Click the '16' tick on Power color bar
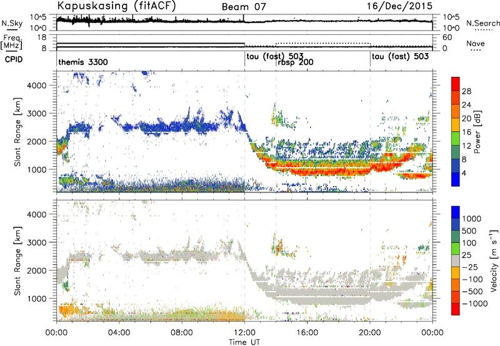The height and width of the screenshot is (346, 500). click(x=466, y=132)
